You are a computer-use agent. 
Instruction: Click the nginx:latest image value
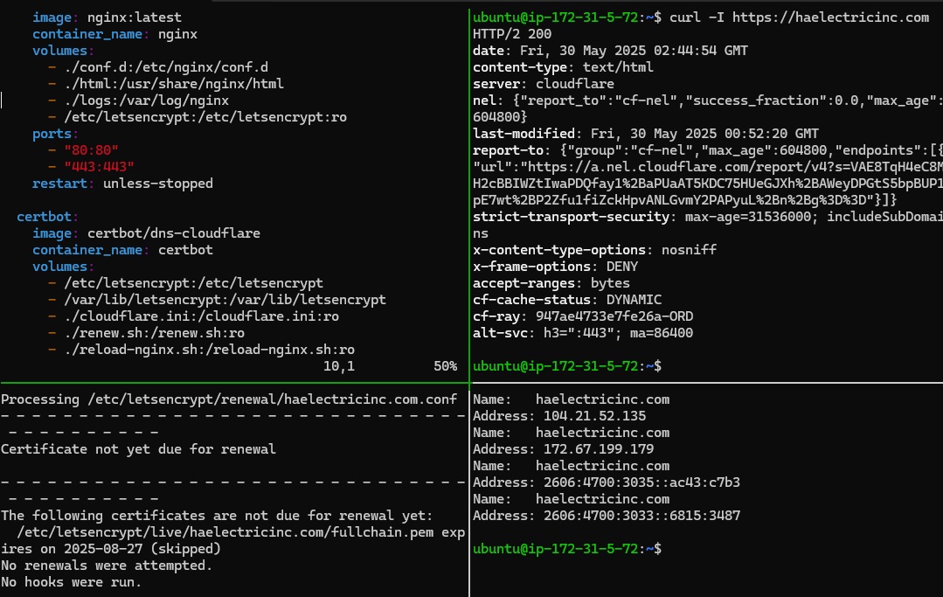(x=134, y=17)
